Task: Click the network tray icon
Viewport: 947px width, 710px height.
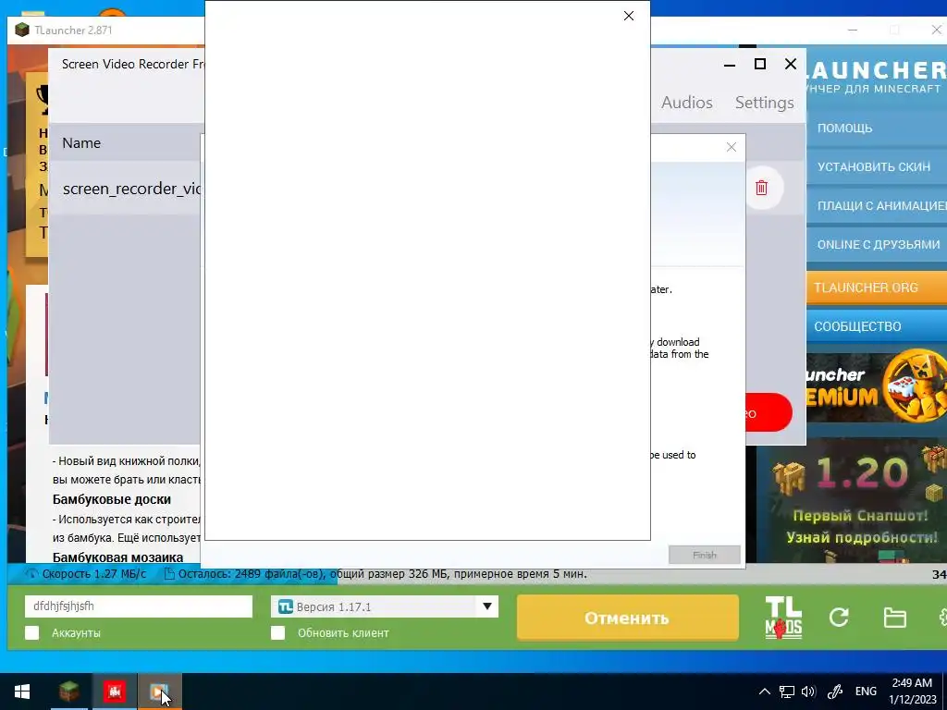Action: point(786,692)
